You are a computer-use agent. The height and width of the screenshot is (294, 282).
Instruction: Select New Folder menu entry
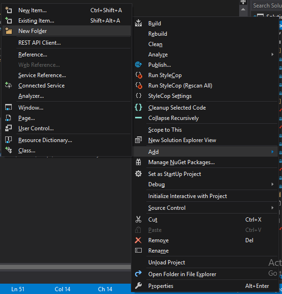[66, 31]
